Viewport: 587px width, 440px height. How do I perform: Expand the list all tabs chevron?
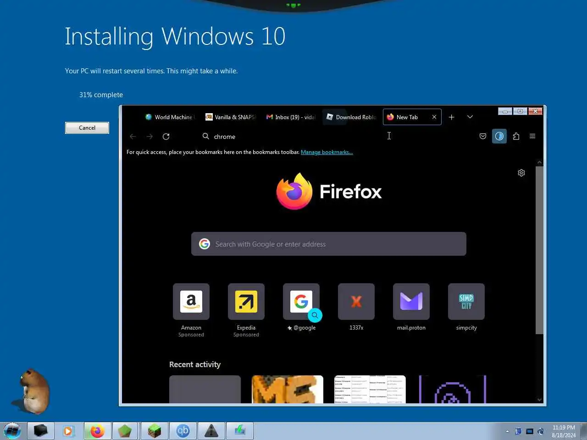click(x=470, y=117)
